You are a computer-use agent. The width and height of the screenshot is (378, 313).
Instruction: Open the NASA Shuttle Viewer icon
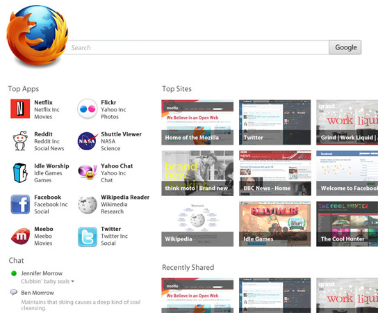88,141
